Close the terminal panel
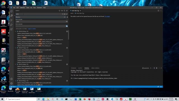The image size is (179, 101). point(161,68)
